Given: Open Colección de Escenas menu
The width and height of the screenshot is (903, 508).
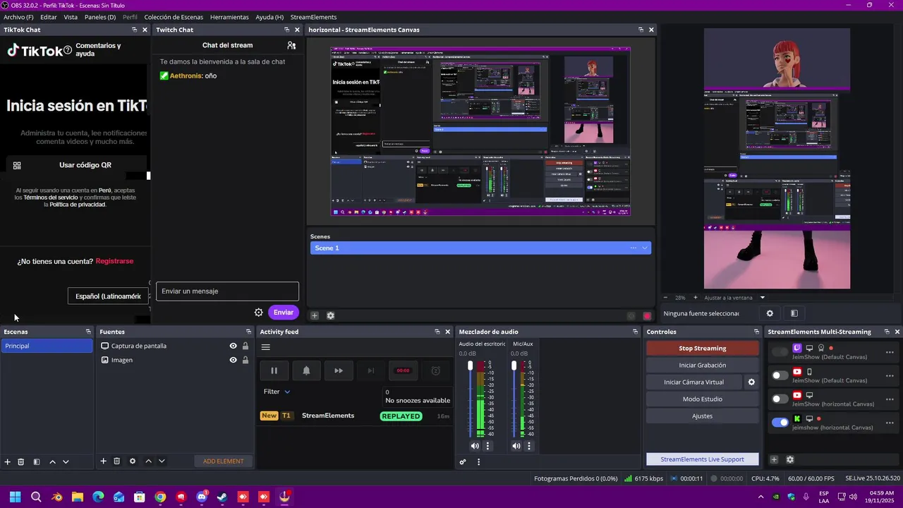Looking at the screenshot, I should coord(174,17).
